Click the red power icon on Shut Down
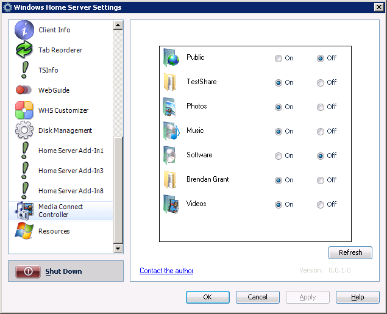387x314 pixels. pyautogui.click(x=28, y=271)
